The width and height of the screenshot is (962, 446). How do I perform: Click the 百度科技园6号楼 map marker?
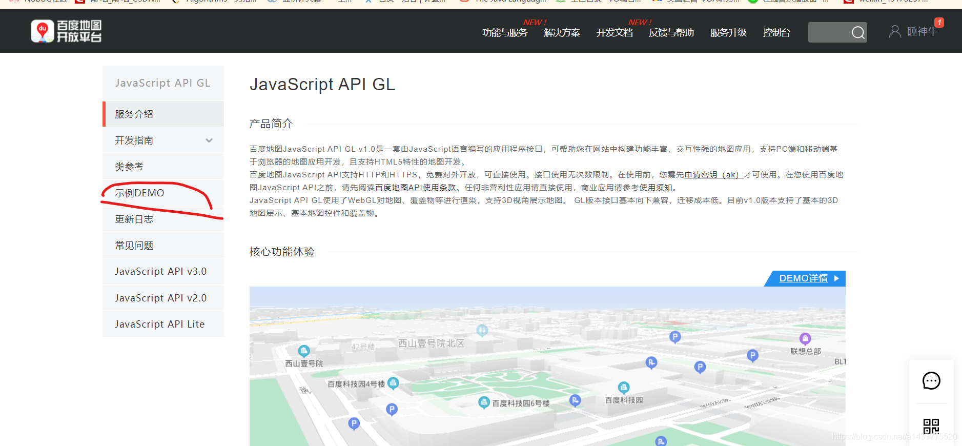484,402
